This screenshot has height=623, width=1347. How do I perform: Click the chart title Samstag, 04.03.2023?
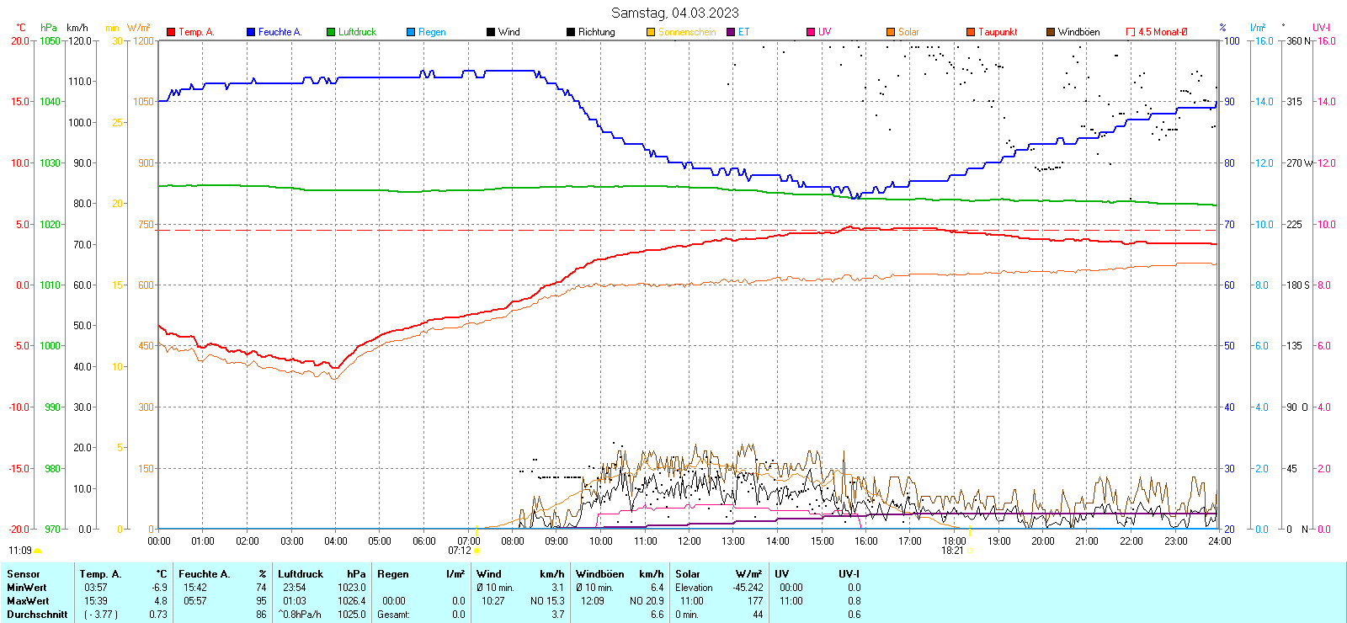click(x=674, y=13)
